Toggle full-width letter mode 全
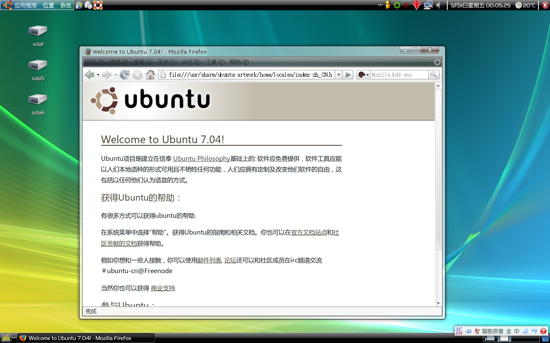The image size is (550, 343). pos(509,331)
